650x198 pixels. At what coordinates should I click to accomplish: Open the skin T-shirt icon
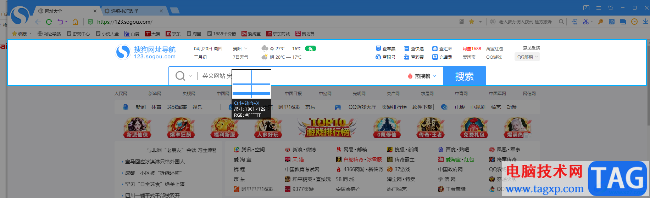[x=611, y=8]
